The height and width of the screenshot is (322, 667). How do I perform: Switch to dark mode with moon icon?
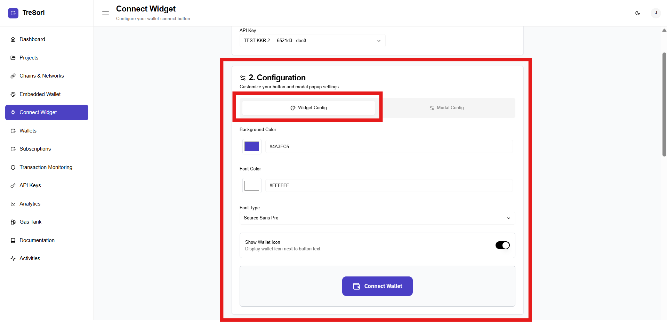[x=637, y=13]
